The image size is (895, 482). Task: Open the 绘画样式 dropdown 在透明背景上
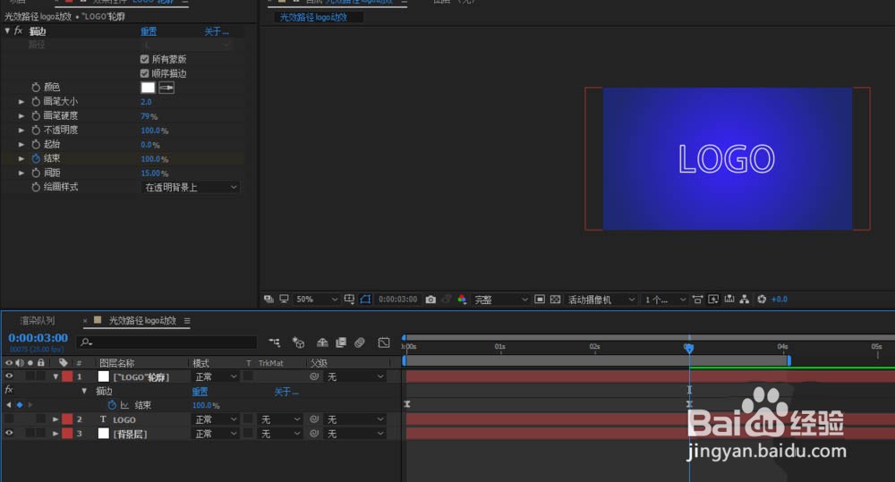190,187
